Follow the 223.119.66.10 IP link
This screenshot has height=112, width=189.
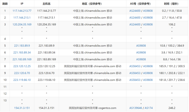click(x=22, y=80)
